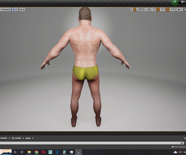
Task: Open grid snap size 10 dropdown
Action: point(154,10)
